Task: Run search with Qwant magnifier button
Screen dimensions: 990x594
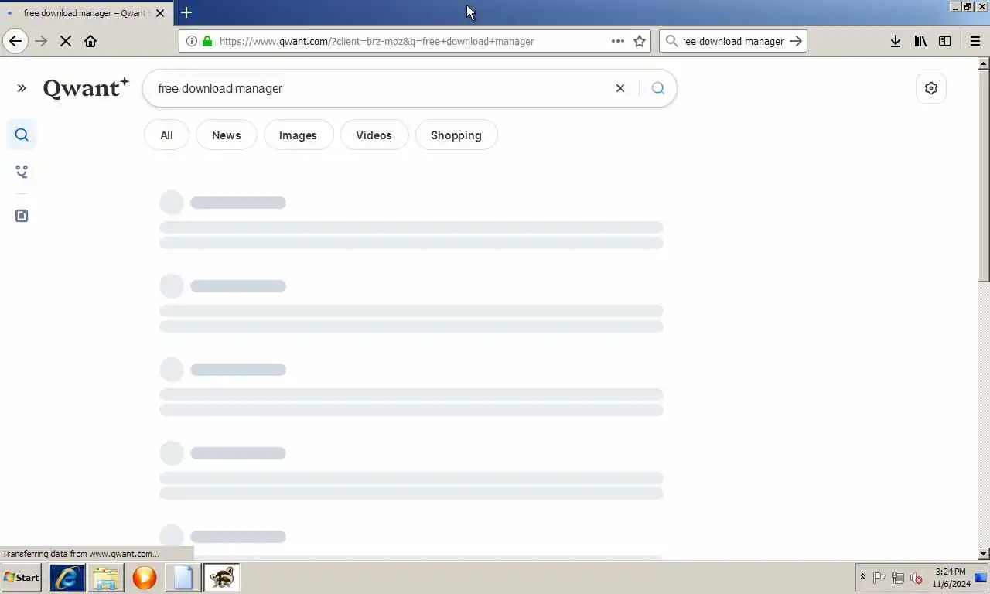Action: pos(657,88)
